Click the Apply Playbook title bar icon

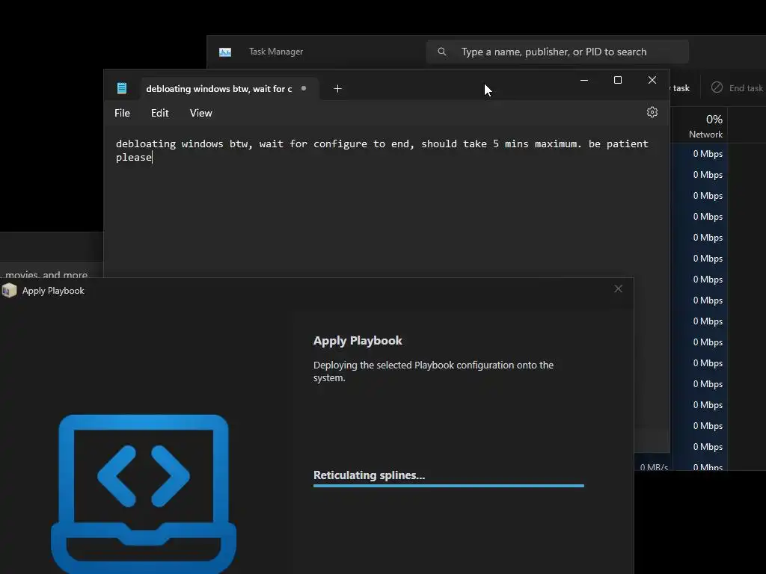click(x=9, y=291)
